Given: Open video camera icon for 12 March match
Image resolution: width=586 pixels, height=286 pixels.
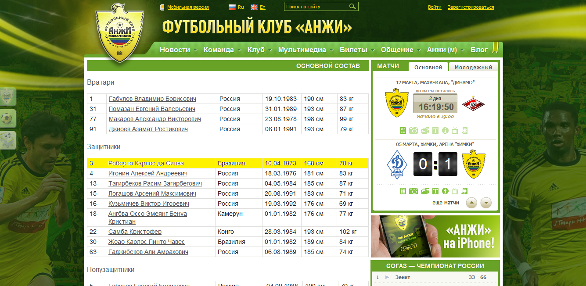Looking at the screenshot, I should point(425,130).
